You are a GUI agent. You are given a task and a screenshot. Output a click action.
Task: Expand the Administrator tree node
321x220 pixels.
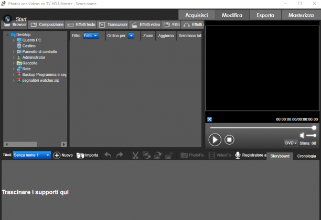point(14,58)
